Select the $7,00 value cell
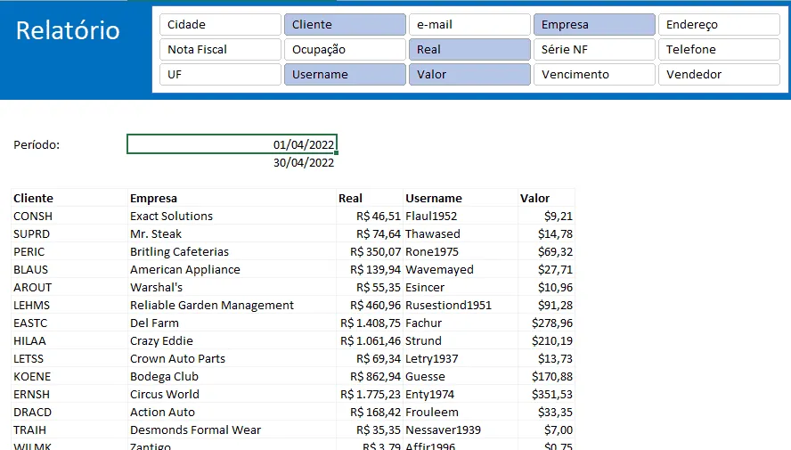 click(x=546, y=430)
